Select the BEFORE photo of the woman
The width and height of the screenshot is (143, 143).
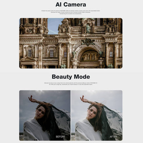point(45,115)
